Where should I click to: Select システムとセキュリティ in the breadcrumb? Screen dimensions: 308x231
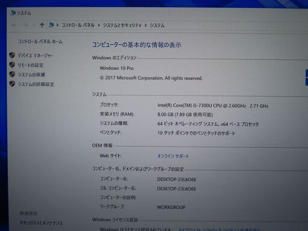pos(122,25)
